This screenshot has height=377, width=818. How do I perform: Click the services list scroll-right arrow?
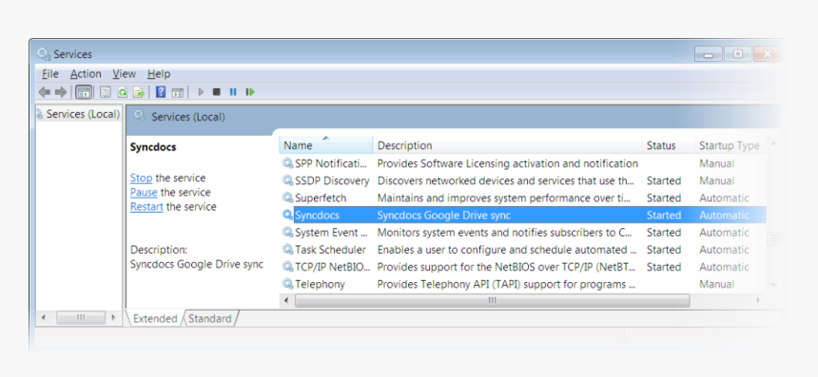tap(758, 300)
